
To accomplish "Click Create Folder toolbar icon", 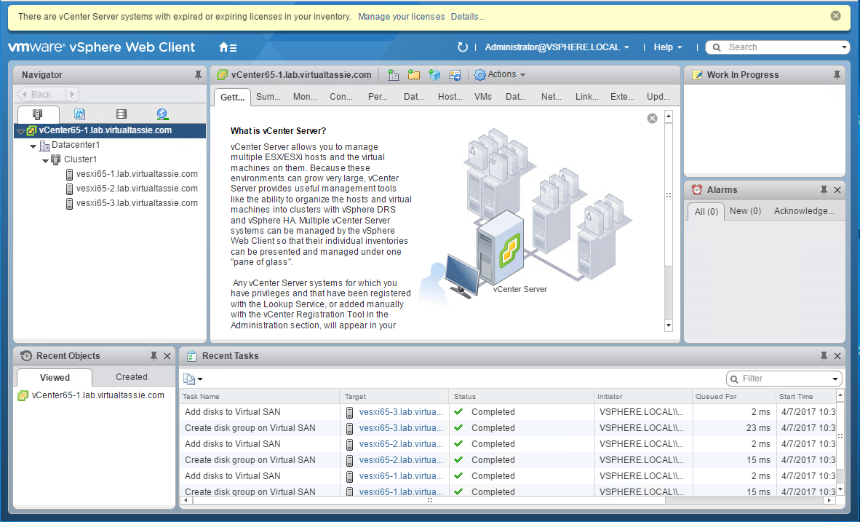I will pyautogui.click(x=413, y=75).
